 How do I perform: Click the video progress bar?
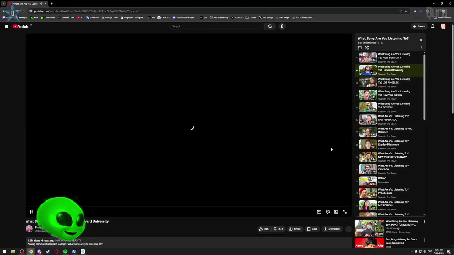188,206
